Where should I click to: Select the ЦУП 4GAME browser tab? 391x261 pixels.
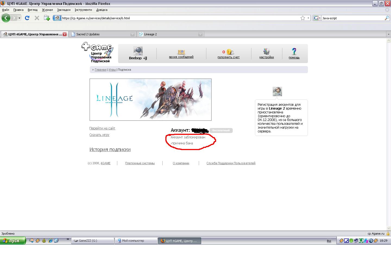click(x=34, y=34)
